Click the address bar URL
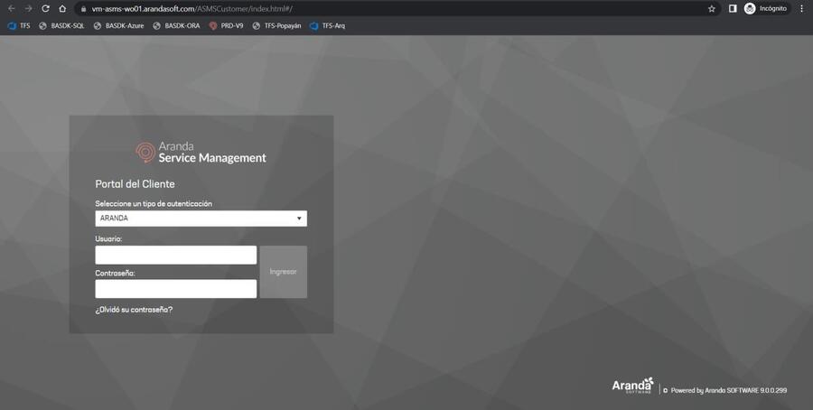813x410 pixels. [x=192, y=9]
